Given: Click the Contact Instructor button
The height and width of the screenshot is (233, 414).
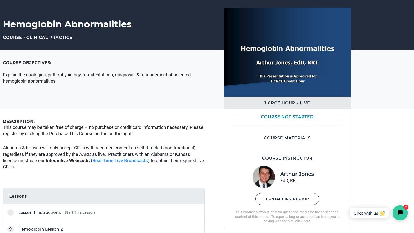Looking at the screenshot, I should pos(287,199).
